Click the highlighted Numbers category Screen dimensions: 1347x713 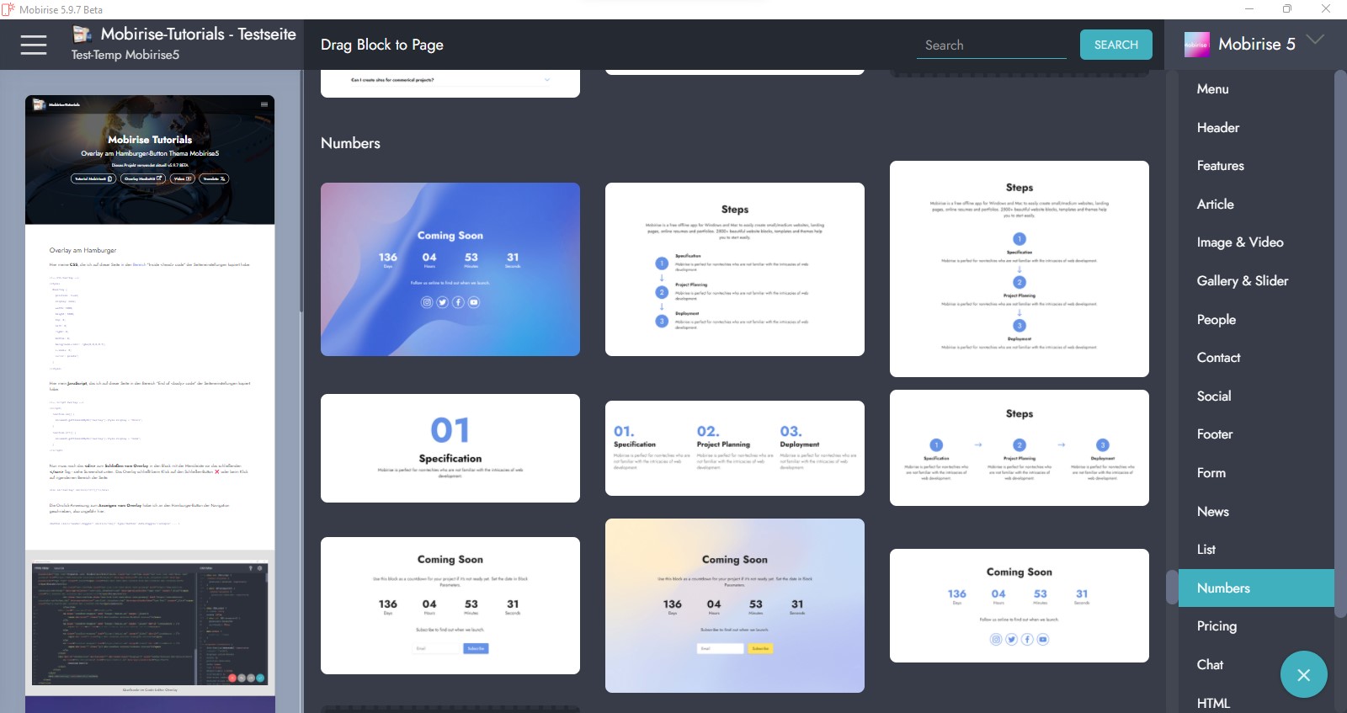tap(1256, 588)
